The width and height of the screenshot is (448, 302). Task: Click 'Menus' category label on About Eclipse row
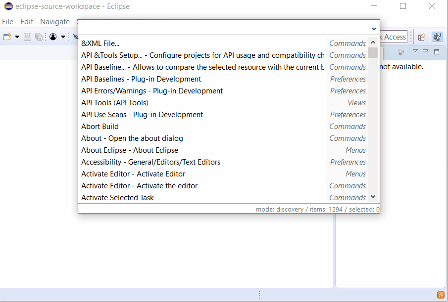tap(356, 150)
